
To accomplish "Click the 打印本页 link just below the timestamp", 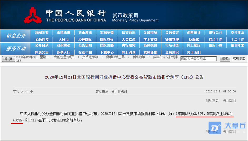I will (212, 100).
